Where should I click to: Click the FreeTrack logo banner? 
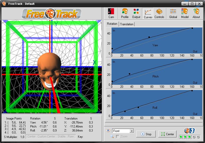(52, 13)
